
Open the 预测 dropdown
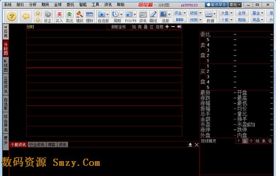tap(195, 20)
